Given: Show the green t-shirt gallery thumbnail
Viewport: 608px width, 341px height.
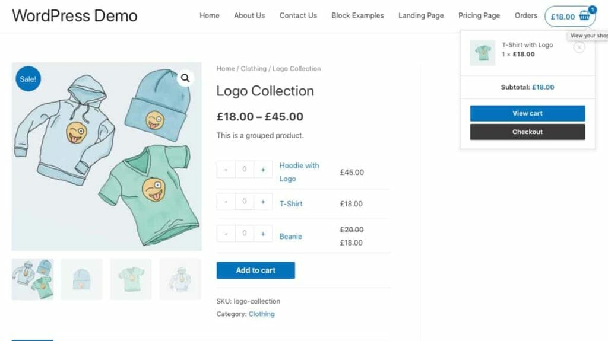Looking at the screenshot, I should (x=131, y=279).
